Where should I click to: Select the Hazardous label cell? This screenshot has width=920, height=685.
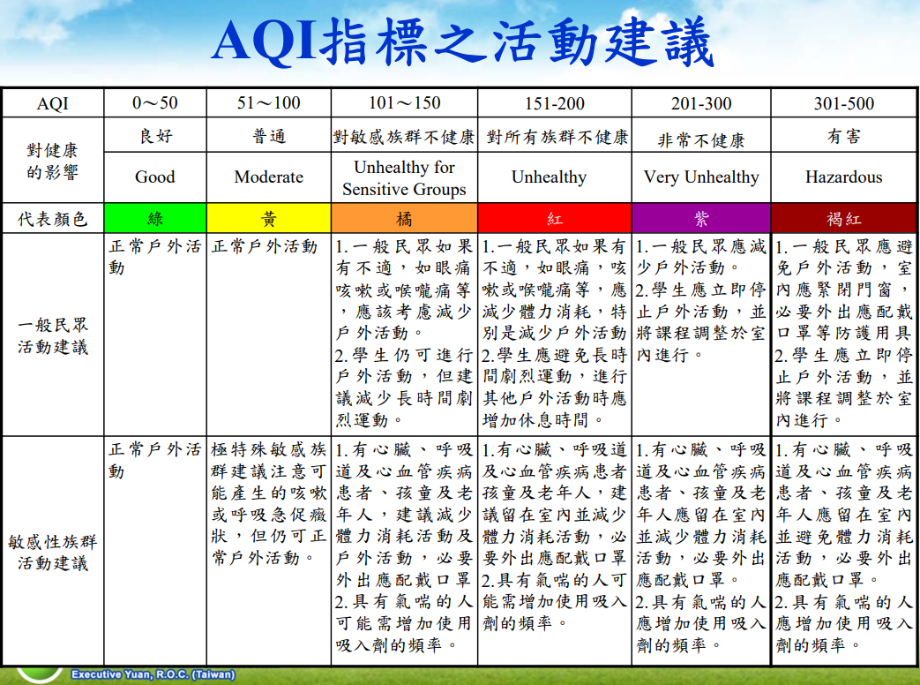tap(844, 177)
